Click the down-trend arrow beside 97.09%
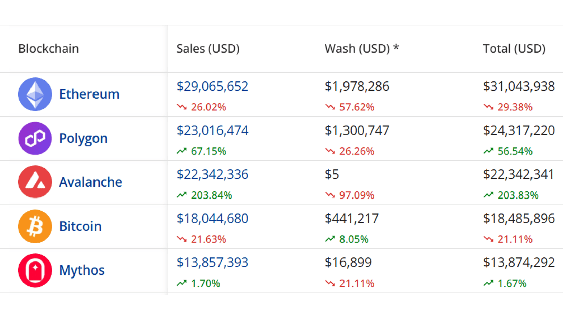563x316 pixels. [330, 195]
